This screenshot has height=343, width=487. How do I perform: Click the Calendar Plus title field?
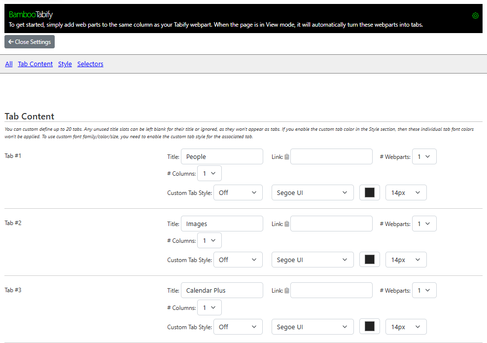tap(222, 290)
